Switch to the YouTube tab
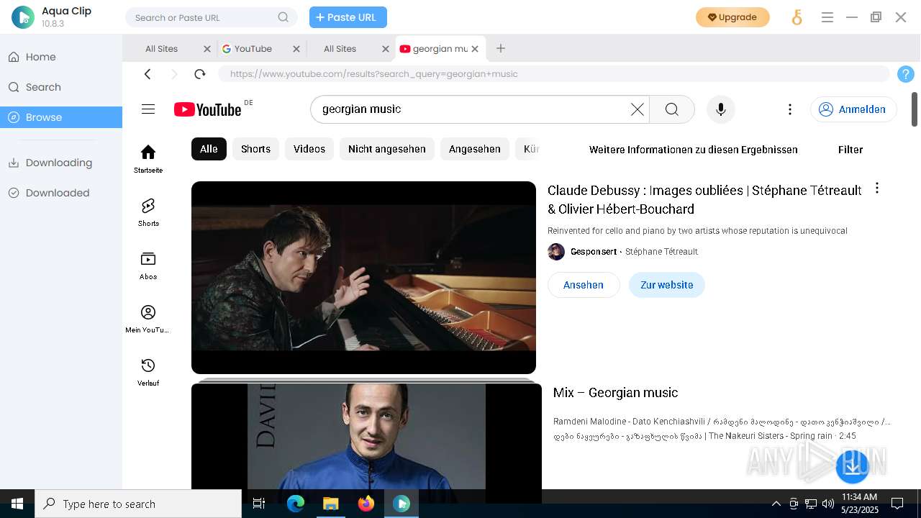Screen dimensions: 921x518 253,49
